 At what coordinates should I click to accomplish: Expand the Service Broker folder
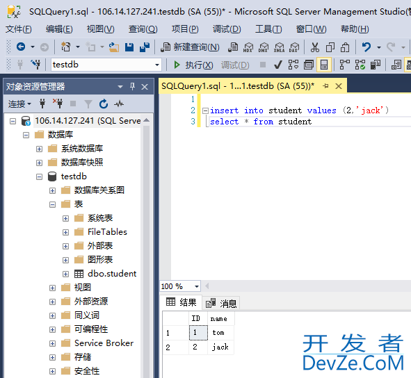click(52, 343)
